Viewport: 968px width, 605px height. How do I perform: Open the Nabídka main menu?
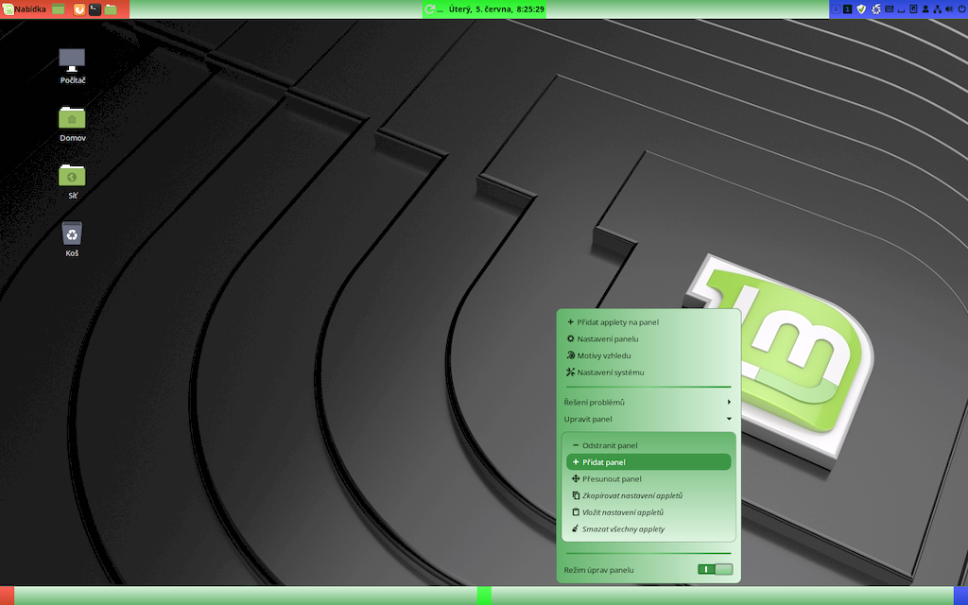point(25,9)
